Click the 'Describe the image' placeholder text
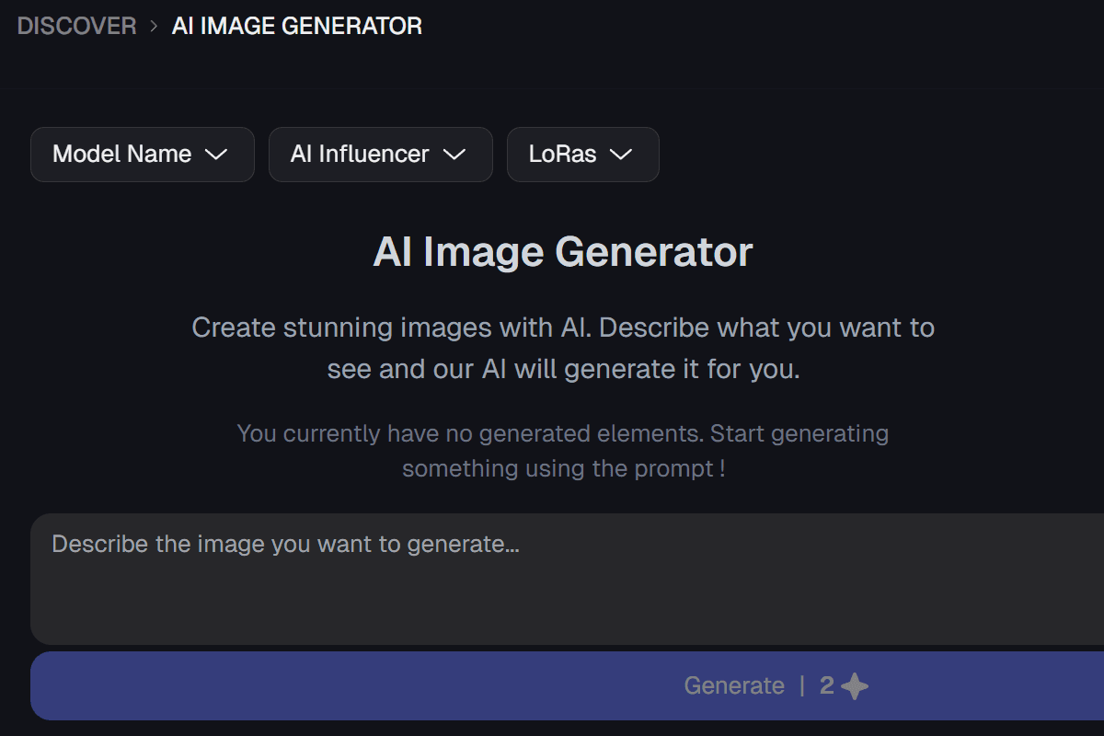Image resolution: width=1104 pixels, height=736 pixels. pos(286,544)
